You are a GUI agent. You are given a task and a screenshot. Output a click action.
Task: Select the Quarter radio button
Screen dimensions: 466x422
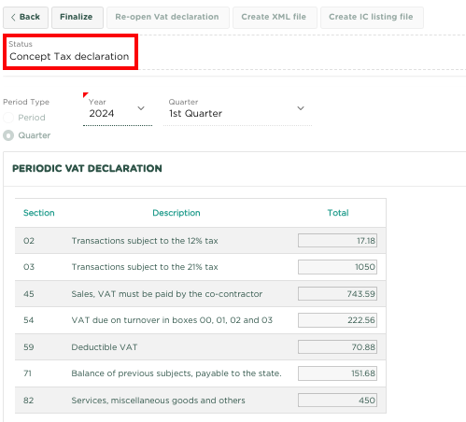8,135
